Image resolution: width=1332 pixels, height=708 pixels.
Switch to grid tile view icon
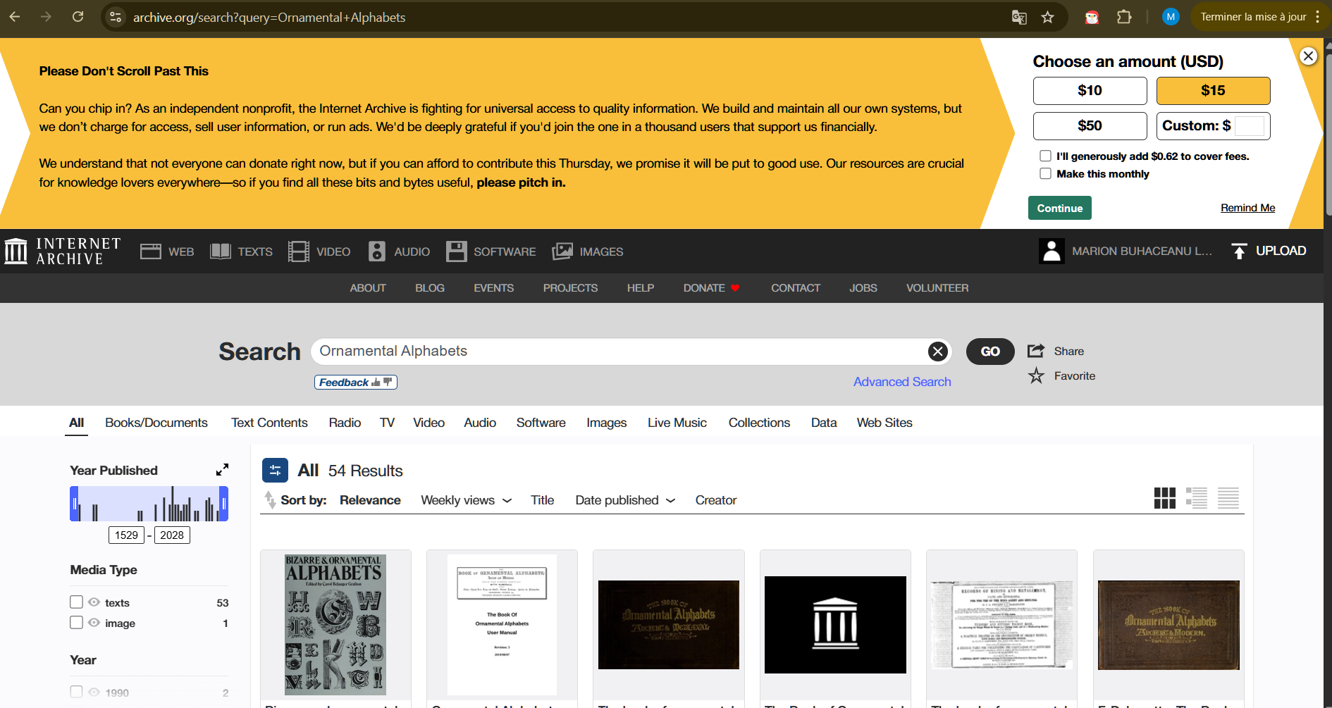pos(1164,498)
